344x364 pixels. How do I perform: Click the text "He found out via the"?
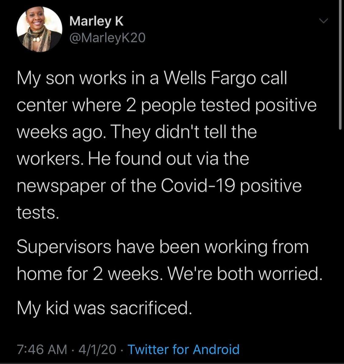(169, 159)
